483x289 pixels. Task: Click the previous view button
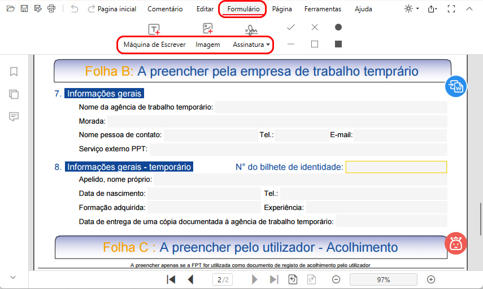(x=293, y=279)
